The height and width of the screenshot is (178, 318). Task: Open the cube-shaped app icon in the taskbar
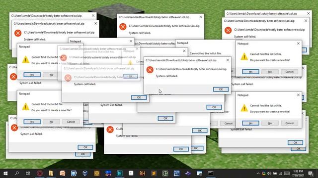pos(85,174)
